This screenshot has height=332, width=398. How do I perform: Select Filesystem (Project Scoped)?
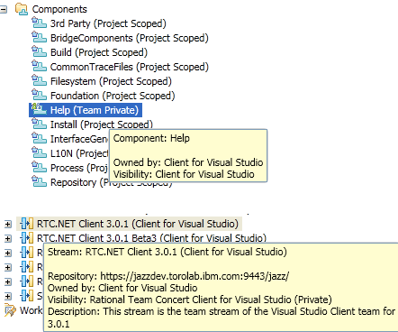[111, 81]
